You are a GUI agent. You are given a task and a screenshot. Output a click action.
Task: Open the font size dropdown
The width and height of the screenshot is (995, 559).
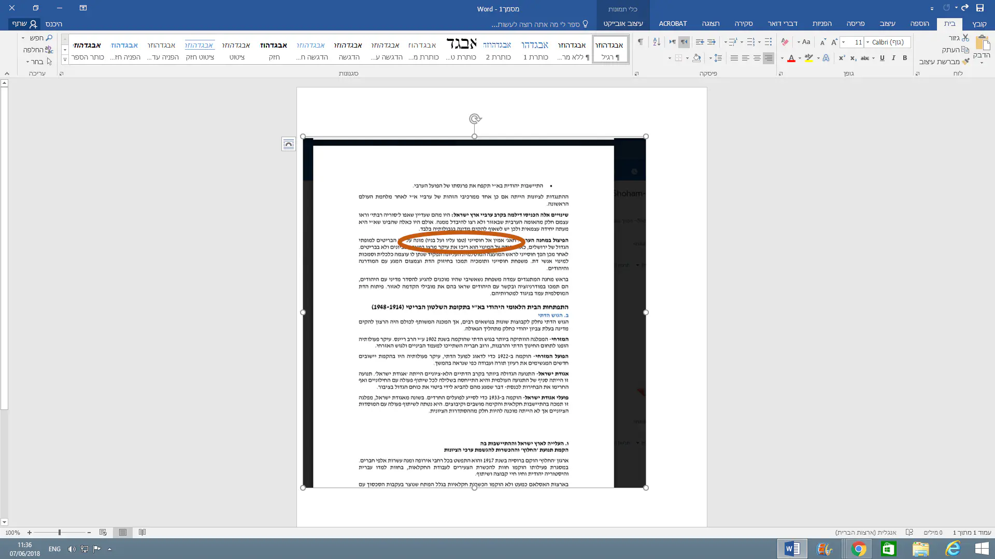(844, 42)
